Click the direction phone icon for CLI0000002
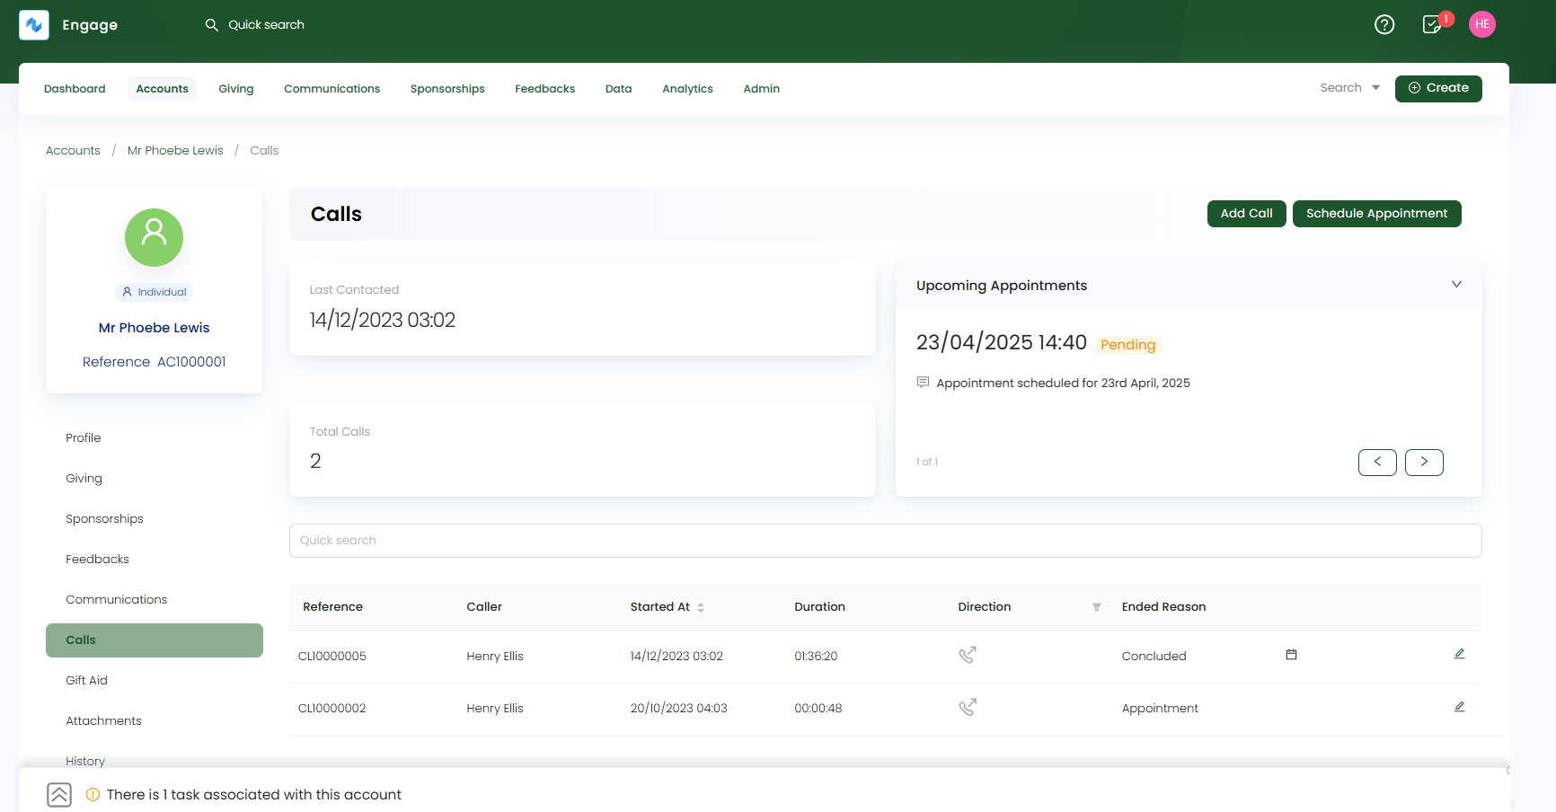Screen dimensions: 1556x812 (x=968, y=708)
